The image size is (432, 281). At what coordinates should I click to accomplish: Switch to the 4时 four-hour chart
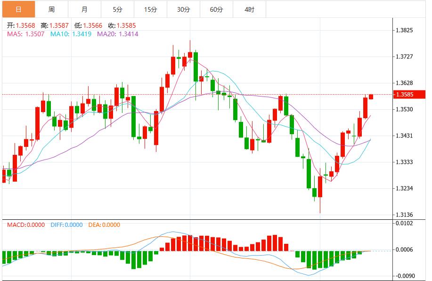click(250, 8)
